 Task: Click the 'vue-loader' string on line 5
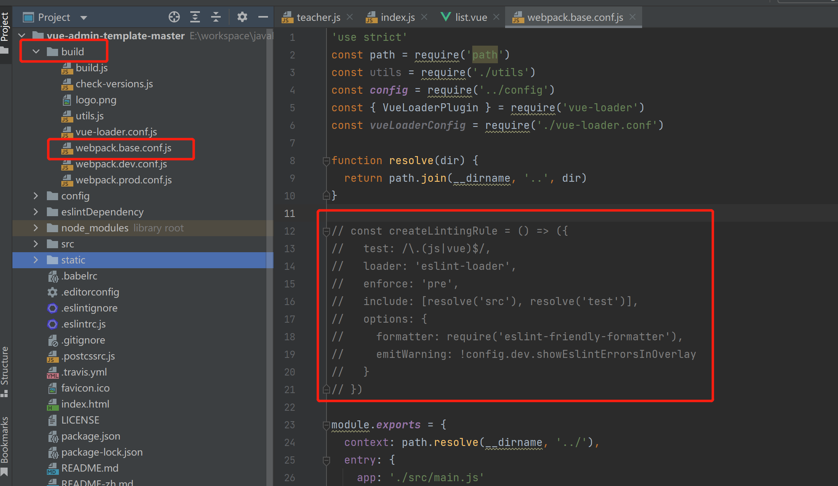click(x=600, y=108)
